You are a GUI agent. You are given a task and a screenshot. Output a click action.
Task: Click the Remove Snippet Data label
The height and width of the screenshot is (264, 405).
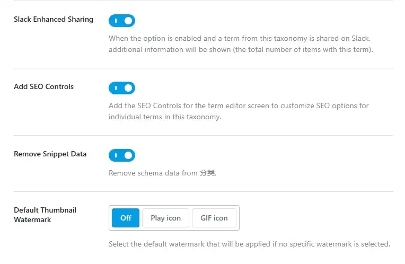click(50, 154)
